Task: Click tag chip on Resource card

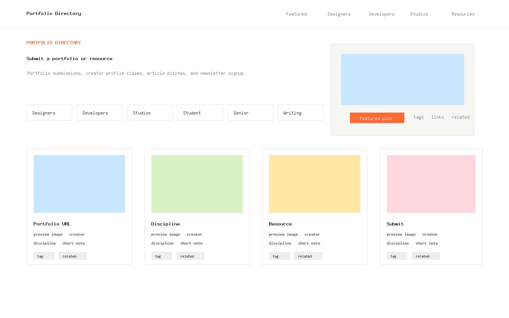Action: (279, 256)
